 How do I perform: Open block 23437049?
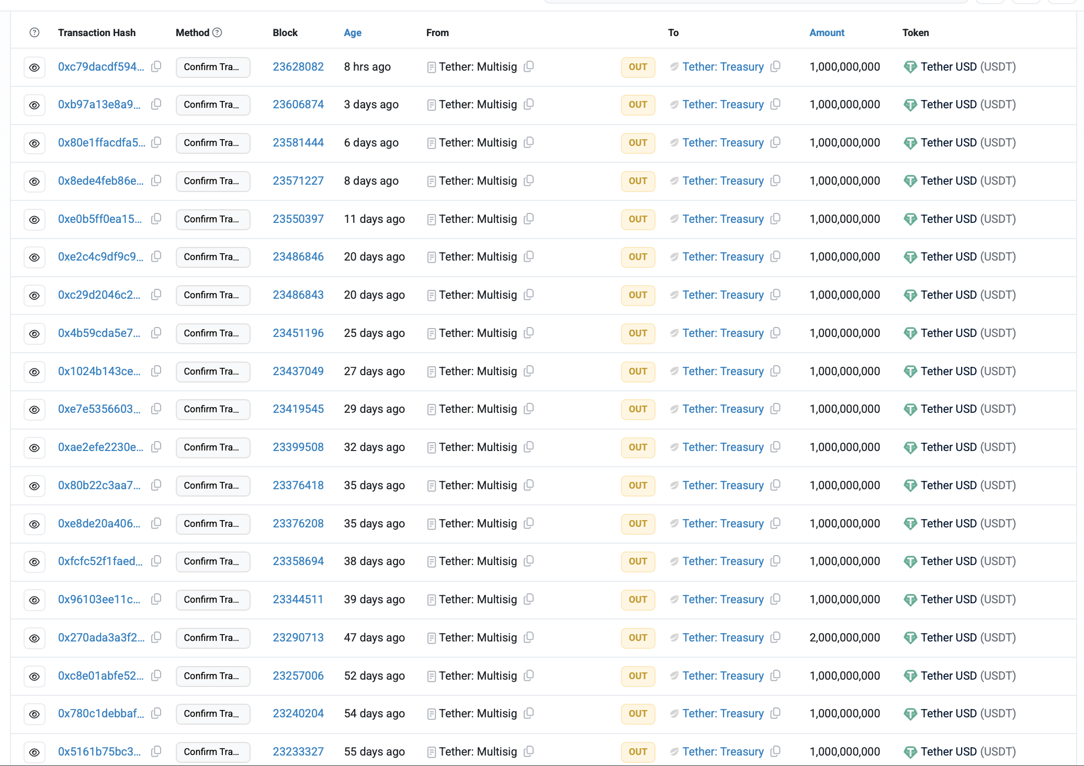(298, 371)
